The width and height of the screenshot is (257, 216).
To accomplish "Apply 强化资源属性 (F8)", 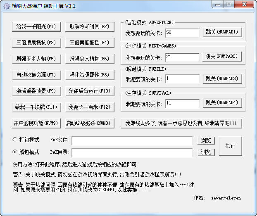I will point(90,75).
